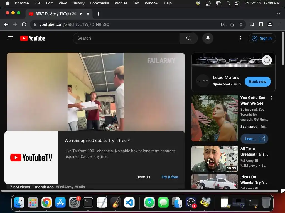Click the date and time in menu bar

point(262,3)
